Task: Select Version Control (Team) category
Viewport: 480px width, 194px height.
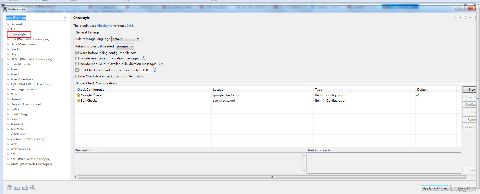Action: (27, 139)
